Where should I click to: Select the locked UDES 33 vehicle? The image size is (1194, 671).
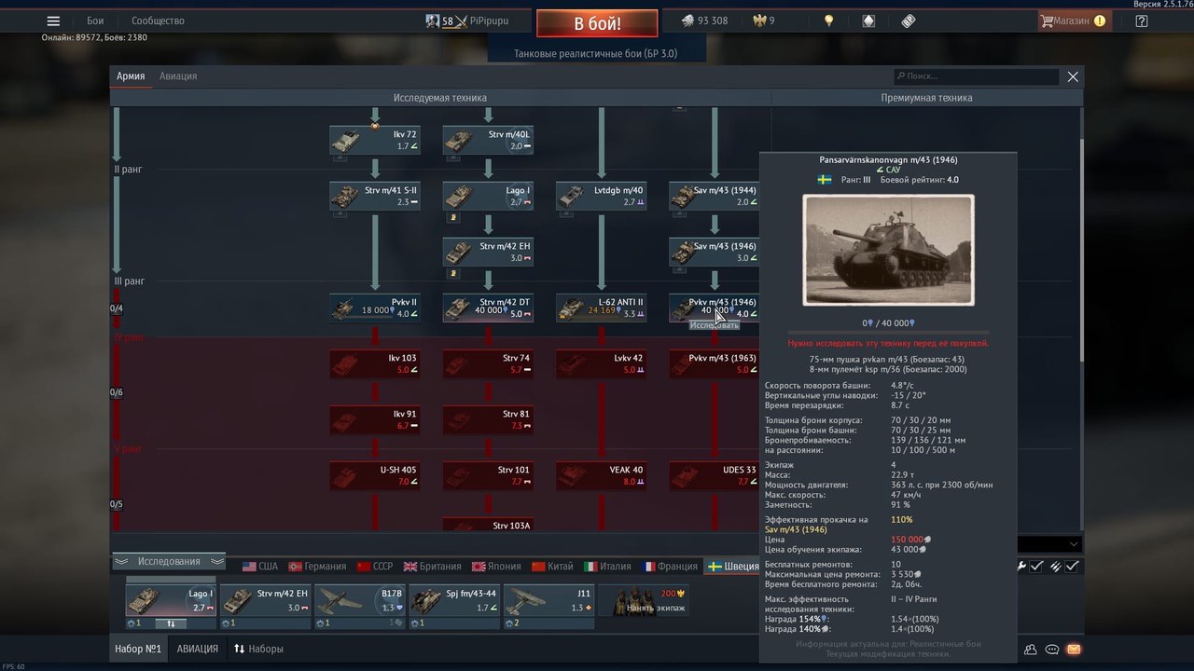714,476
